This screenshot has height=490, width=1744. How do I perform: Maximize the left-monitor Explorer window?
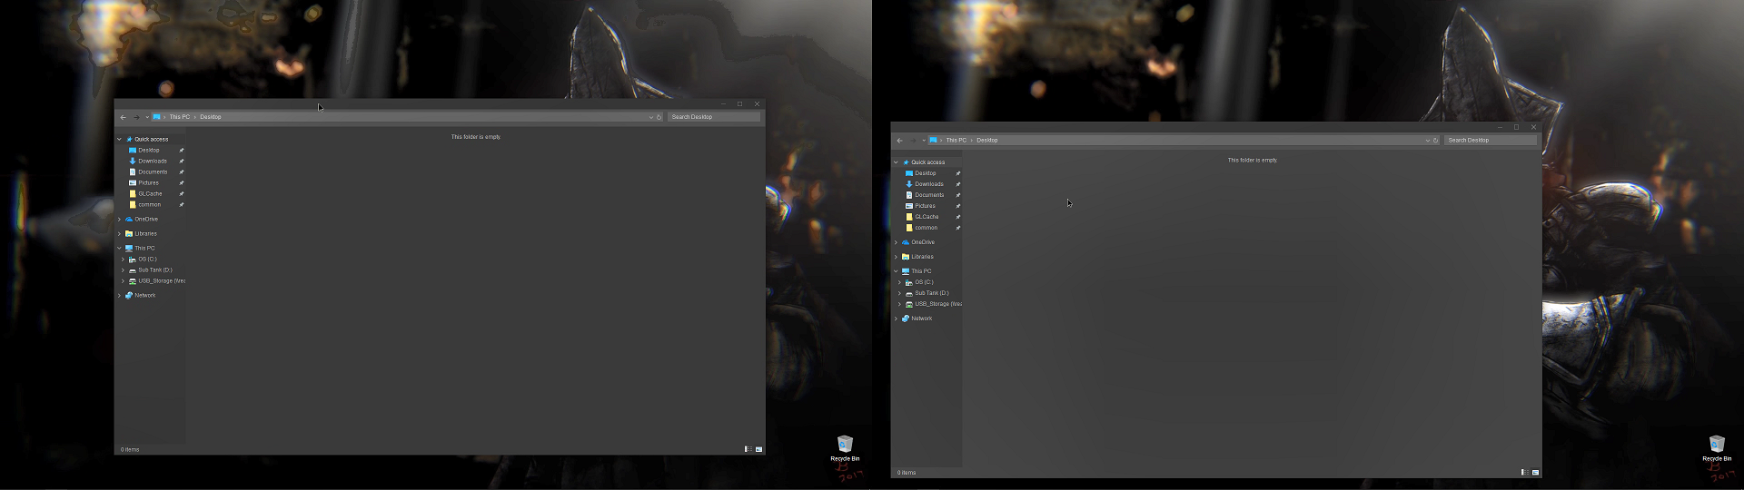(739, 103)
